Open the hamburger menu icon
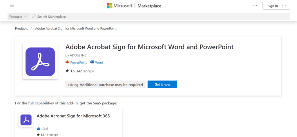The width and height of the screenshot is (297, 137). click(x=12, y=6)
